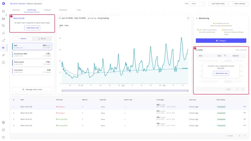Click the Mixer Drive 5D table row name

point(26,113)
